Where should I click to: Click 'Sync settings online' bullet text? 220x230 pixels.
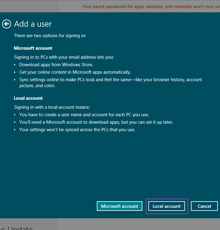(111, 83)
